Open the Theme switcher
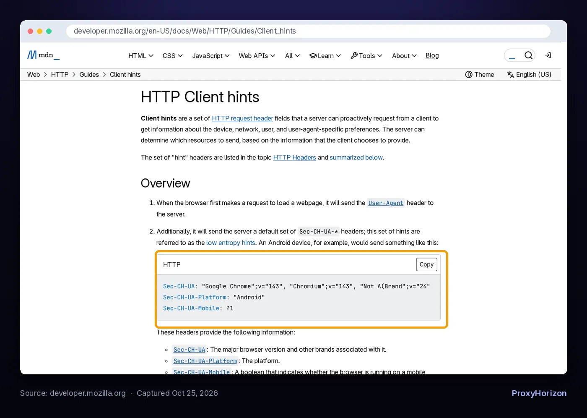The height and width of the screenshot is (418, 587). 480,75
